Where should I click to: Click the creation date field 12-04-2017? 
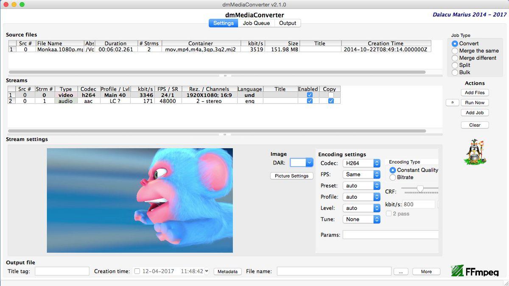pos(158,271)
